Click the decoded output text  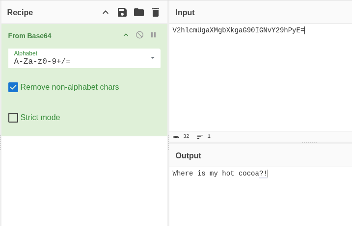click(x=219, y=174)
